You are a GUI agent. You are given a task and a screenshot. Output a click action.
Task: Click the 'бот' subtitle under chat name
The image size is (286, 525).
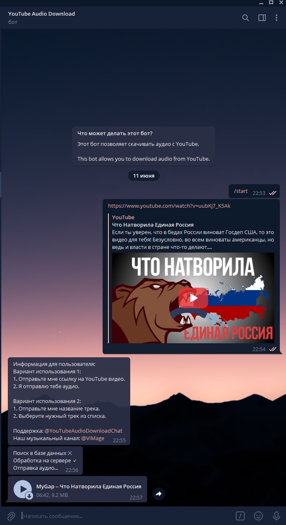pyautogui.click(x=13, y=22)
